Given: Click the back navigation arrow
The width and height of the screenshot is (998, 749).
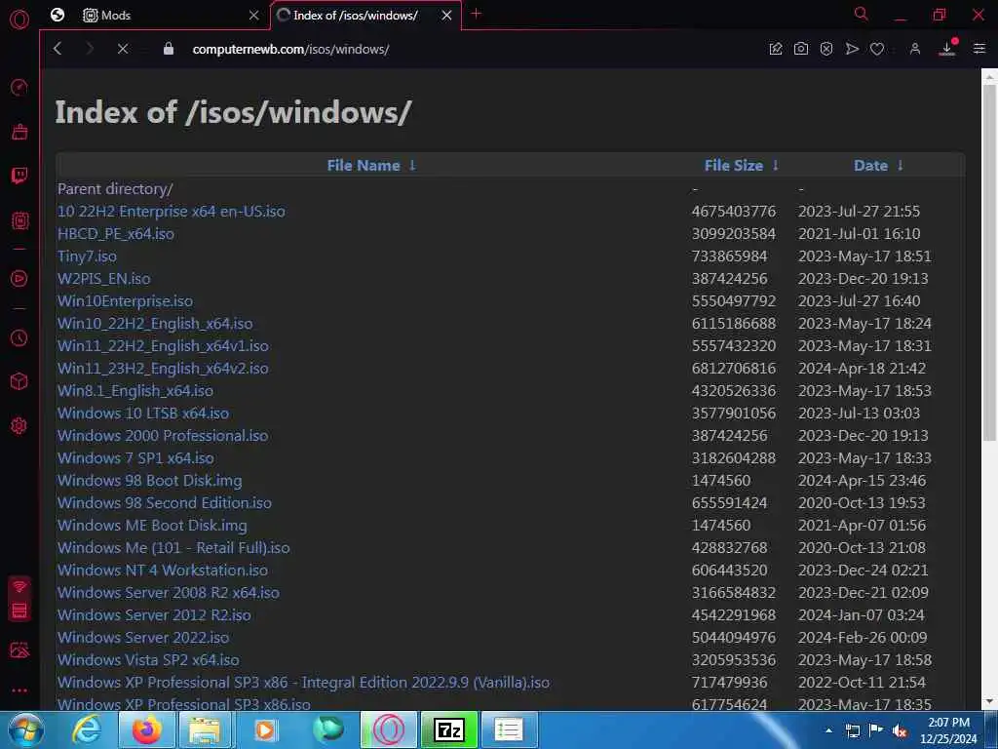Looking at the screenshot, I should pos(58,49).
